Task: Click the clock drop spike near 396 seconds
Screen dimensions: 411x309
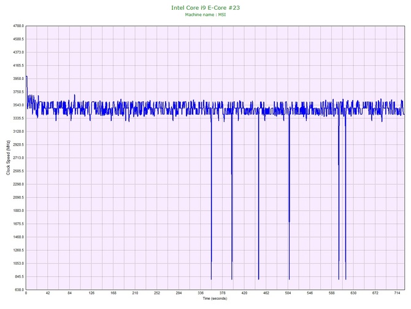Action: 232,197
